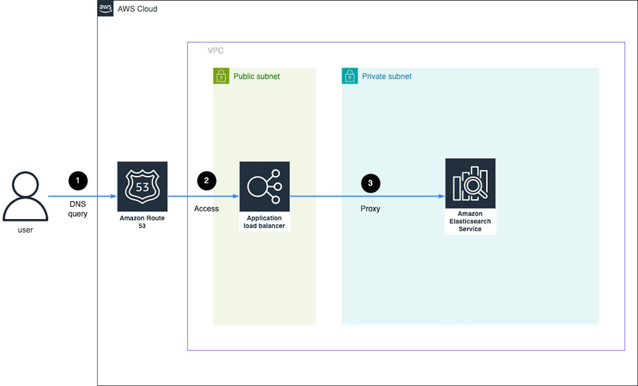Viewport: 638px width, 386px height.
Task: Select the 'user' caption text
Action: tap(25, 230)
